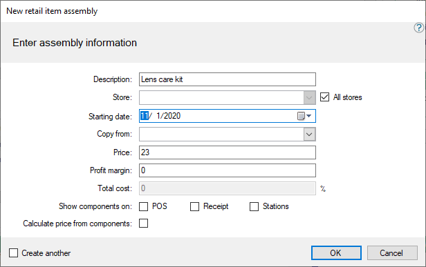Toggle the Create another checkbox
This screenshot has width=426, height=267.
pyautogui.click(x=13, y=253)
